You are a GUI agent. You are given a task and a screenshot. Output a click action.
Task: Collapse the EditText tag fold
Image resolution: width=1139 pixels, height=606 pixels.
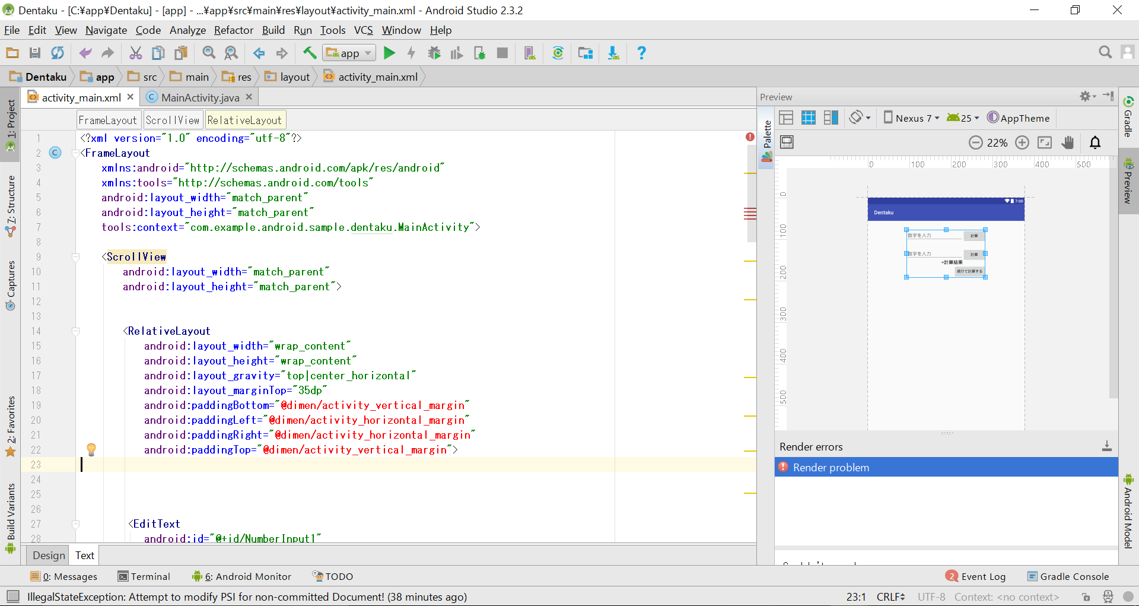[75, 524]
